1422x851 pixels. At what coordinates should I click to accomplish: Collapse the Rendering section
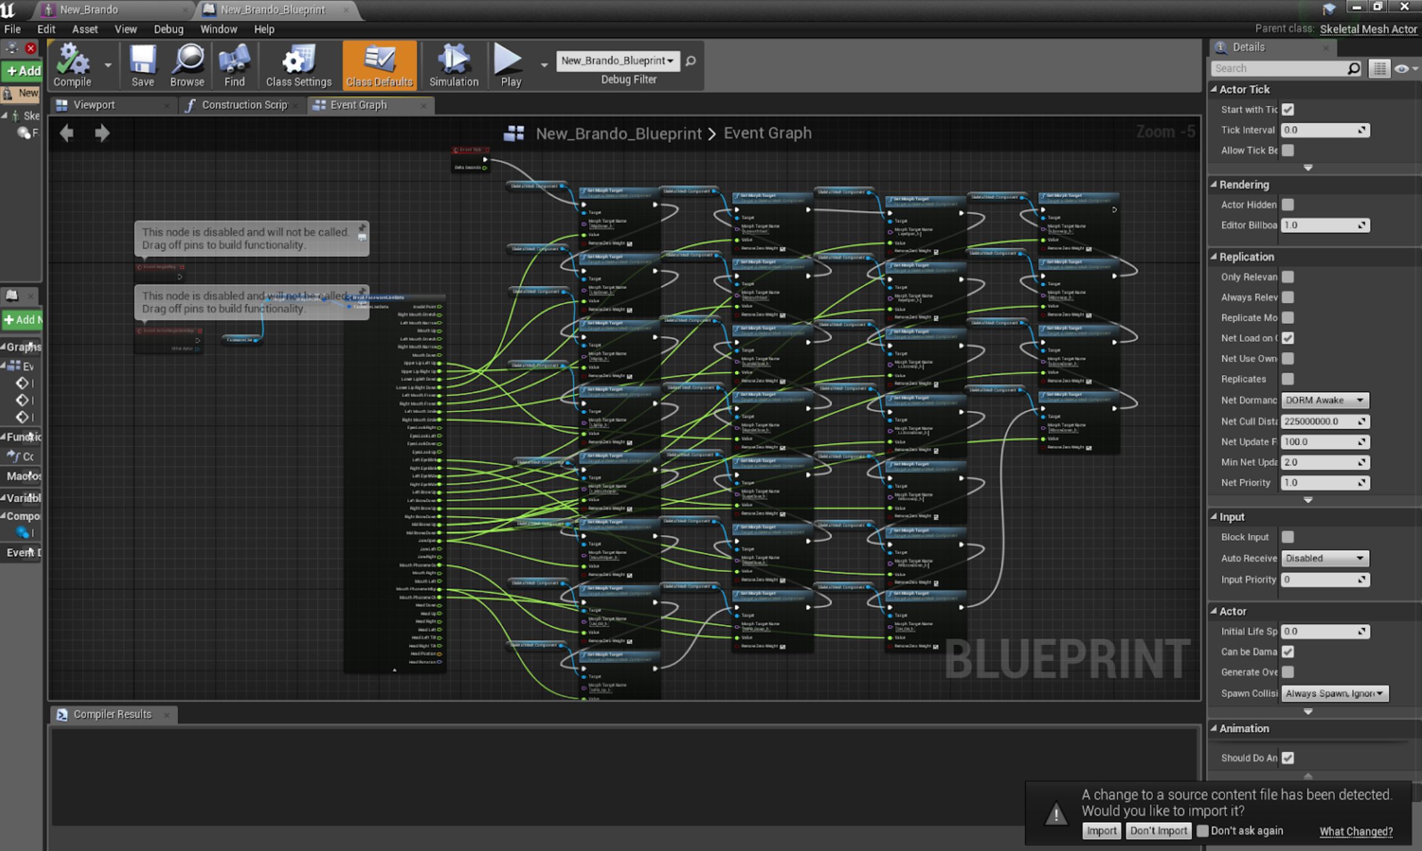(1214, 185)
